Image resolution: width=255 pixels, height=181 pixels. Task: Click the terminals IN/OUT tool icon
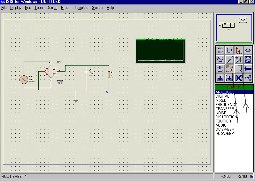pyautogui.click(x=220, y=50)
